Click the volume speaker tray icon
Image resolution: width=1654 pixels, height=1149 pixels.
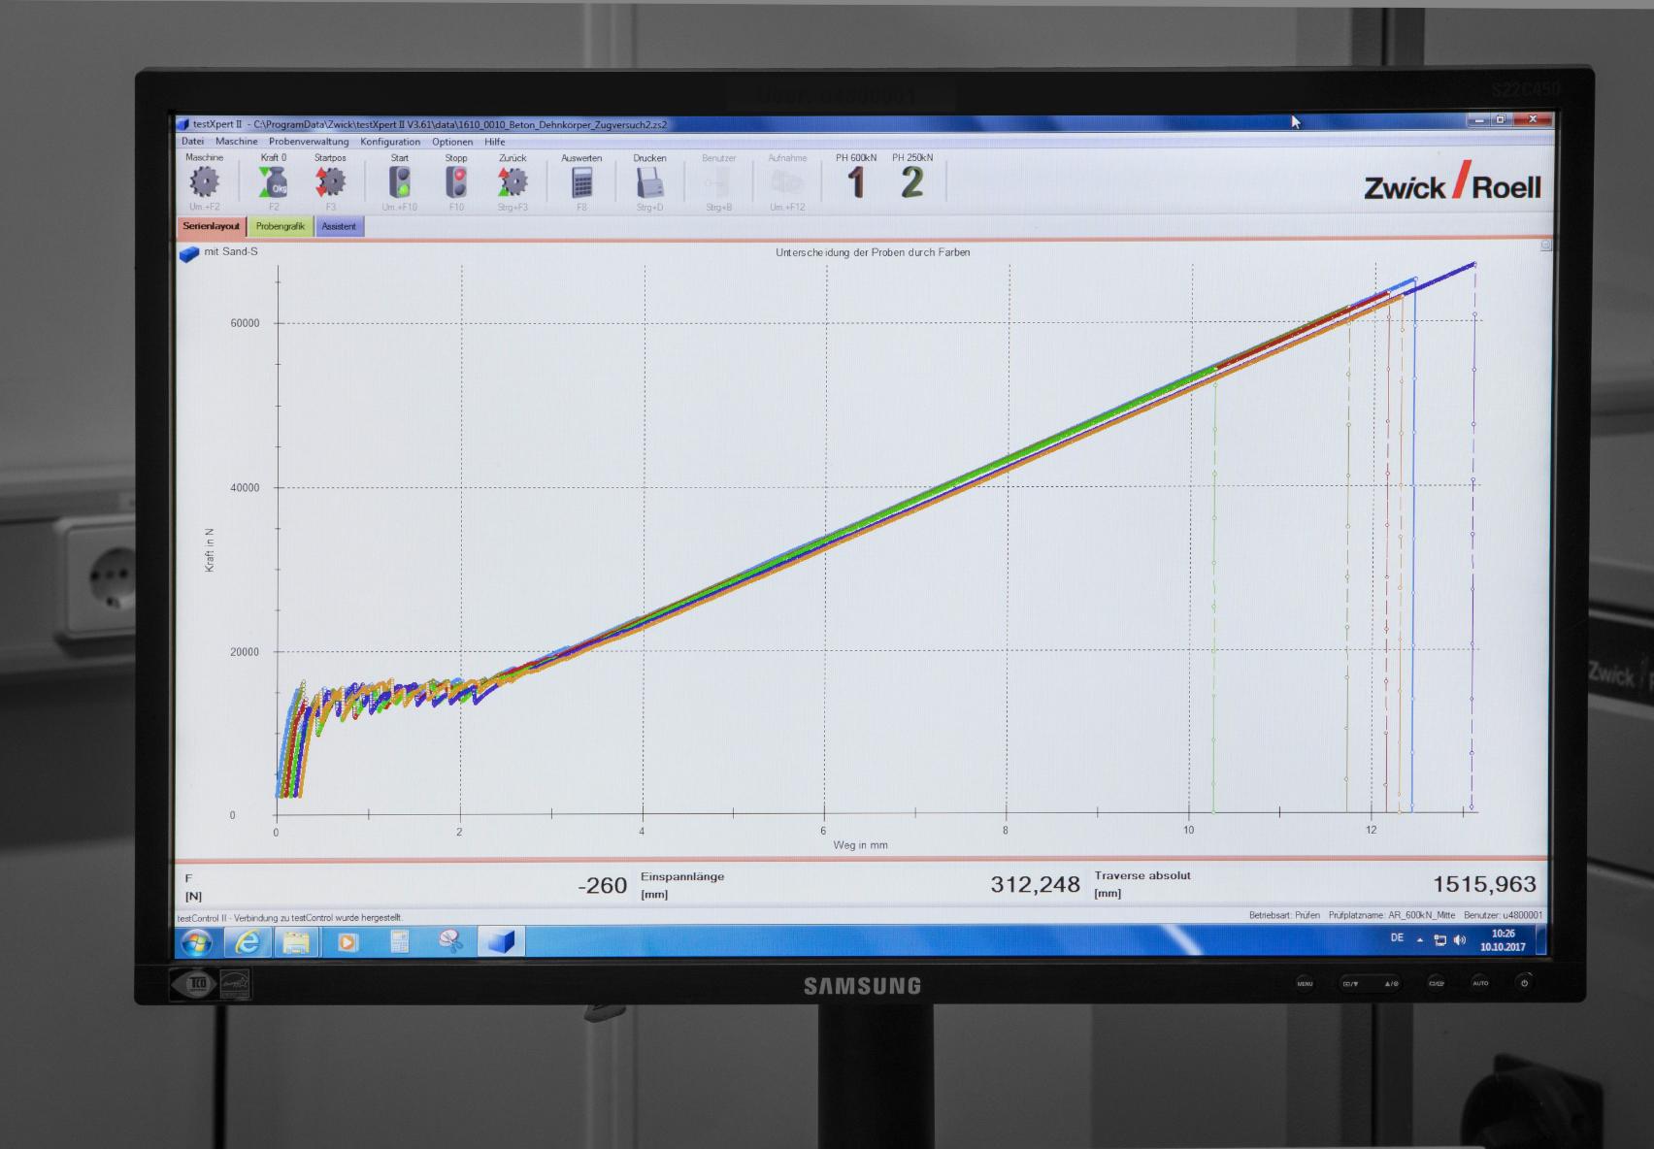point(1460,940)
